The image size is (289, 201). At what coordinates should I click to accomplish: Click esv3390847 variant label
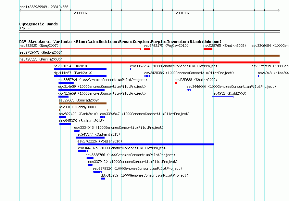(145, 114)
